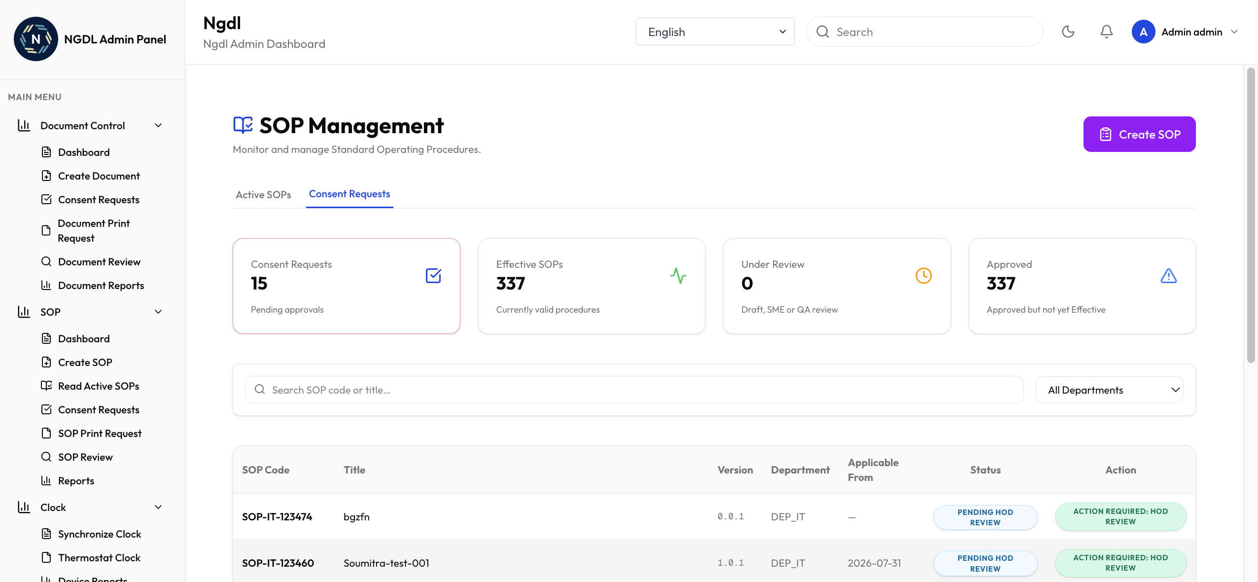The image size is (1258, 582).
Task: Click the SOP Management book icon
Action: tap(243, 125)
